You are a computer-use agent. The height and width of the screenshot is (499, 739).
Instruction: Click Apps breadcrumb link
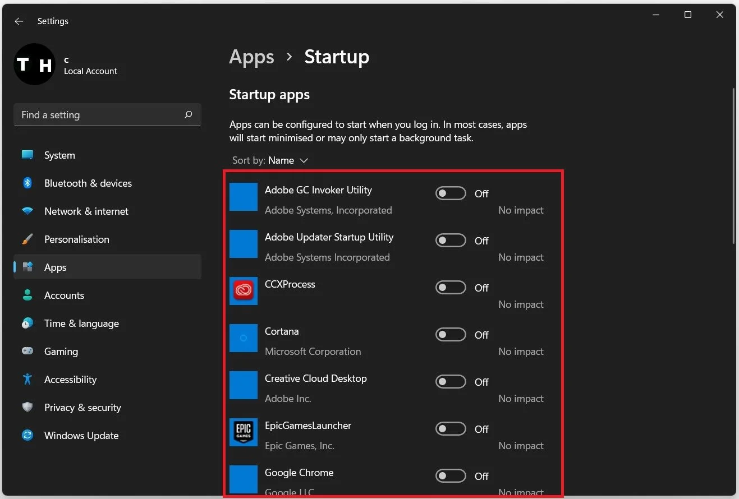tap(251, 57)
